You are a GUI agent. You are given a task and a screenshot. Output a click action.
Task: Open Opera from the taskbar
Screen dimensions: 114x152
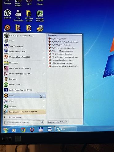(32, 129)
